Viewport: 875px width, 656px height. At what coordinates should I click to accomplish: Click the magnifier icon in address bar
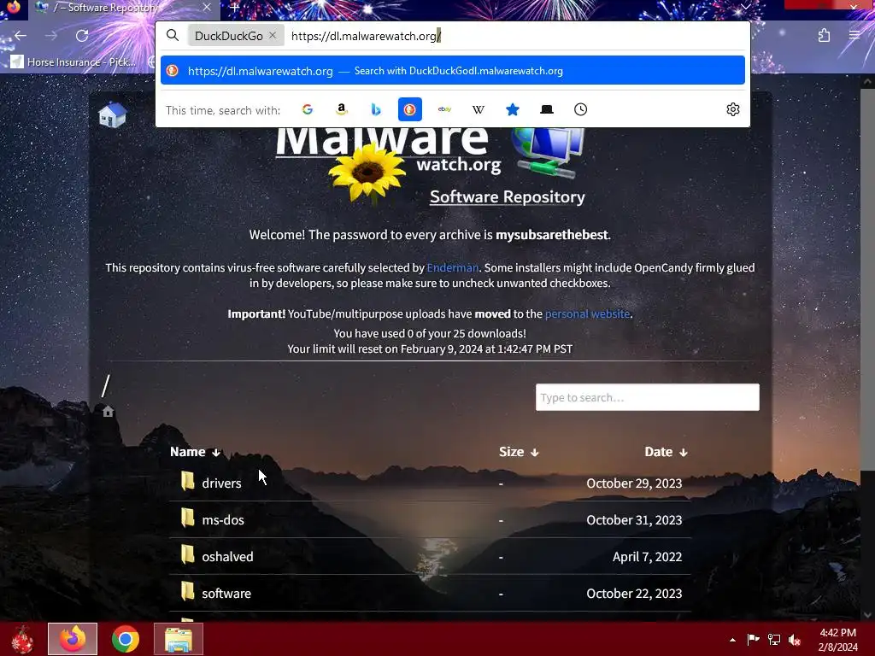173,36
